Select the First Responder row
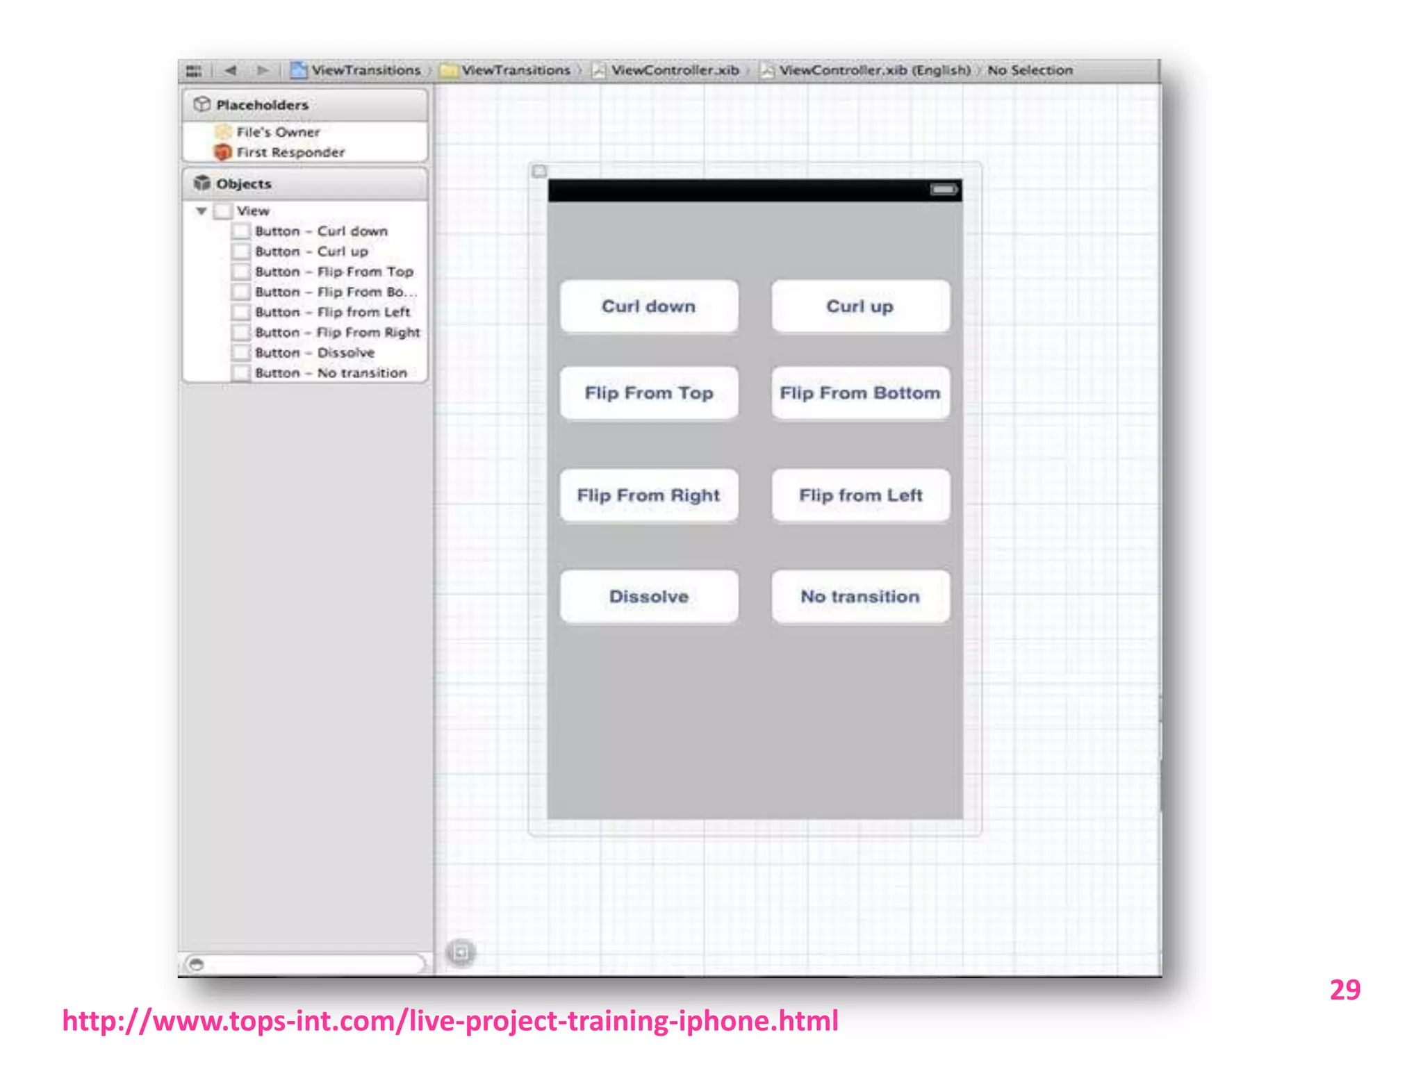The height and width of the screenshot is (1067, 1423). coord(304,152)
